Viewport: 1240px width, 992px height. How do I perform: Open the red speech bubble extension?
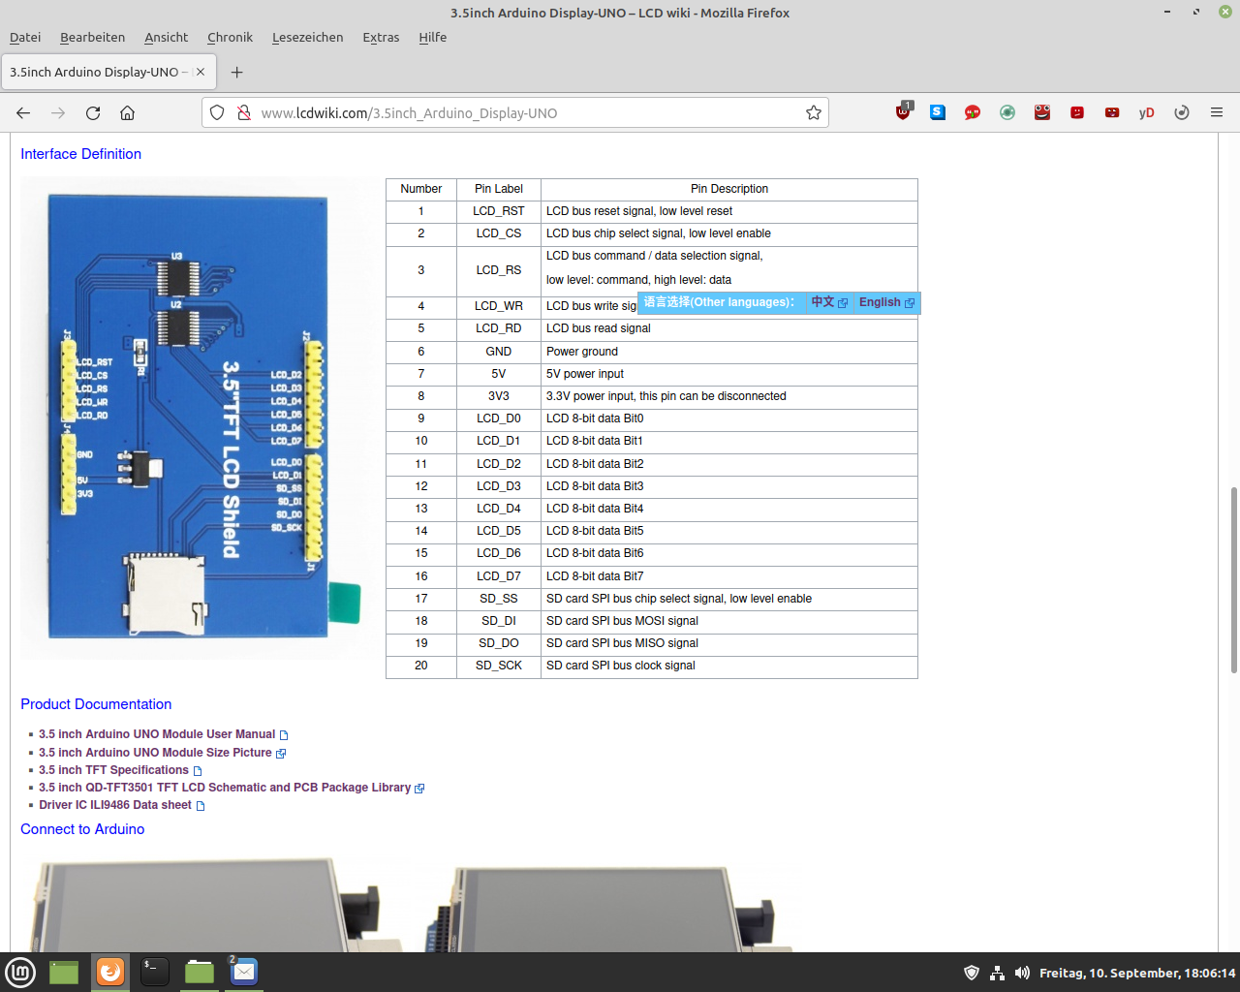[973, 112]
